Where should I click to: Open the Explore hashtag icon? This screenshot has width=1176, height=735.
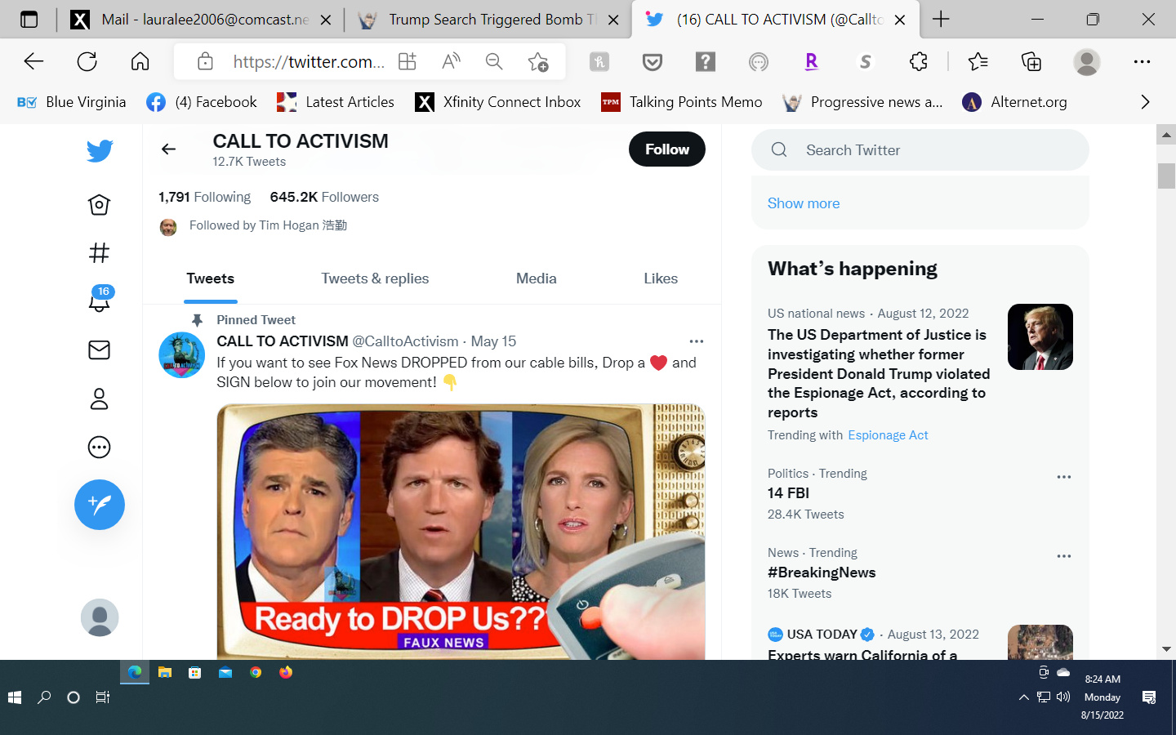point(99,253)
